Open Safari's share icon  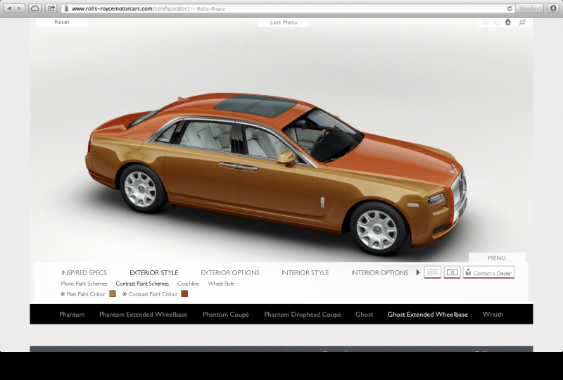pyautogui.click(x=51, y=8)
